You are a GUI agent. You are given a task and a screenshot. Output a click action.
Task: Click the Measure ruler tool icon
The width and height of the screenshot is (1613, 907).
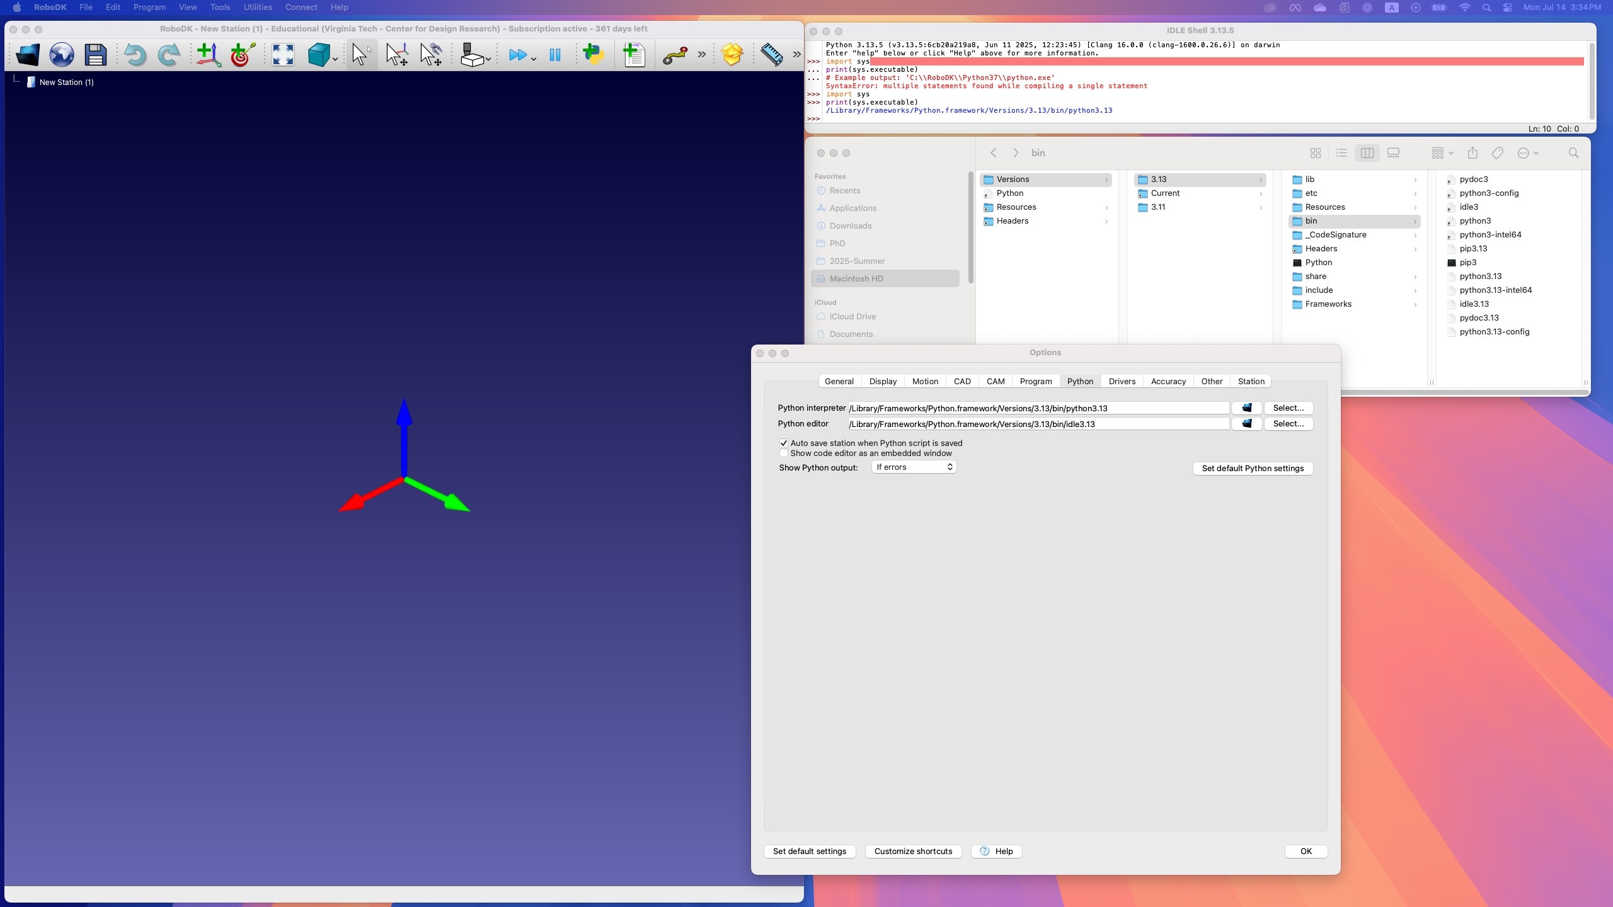771,55
